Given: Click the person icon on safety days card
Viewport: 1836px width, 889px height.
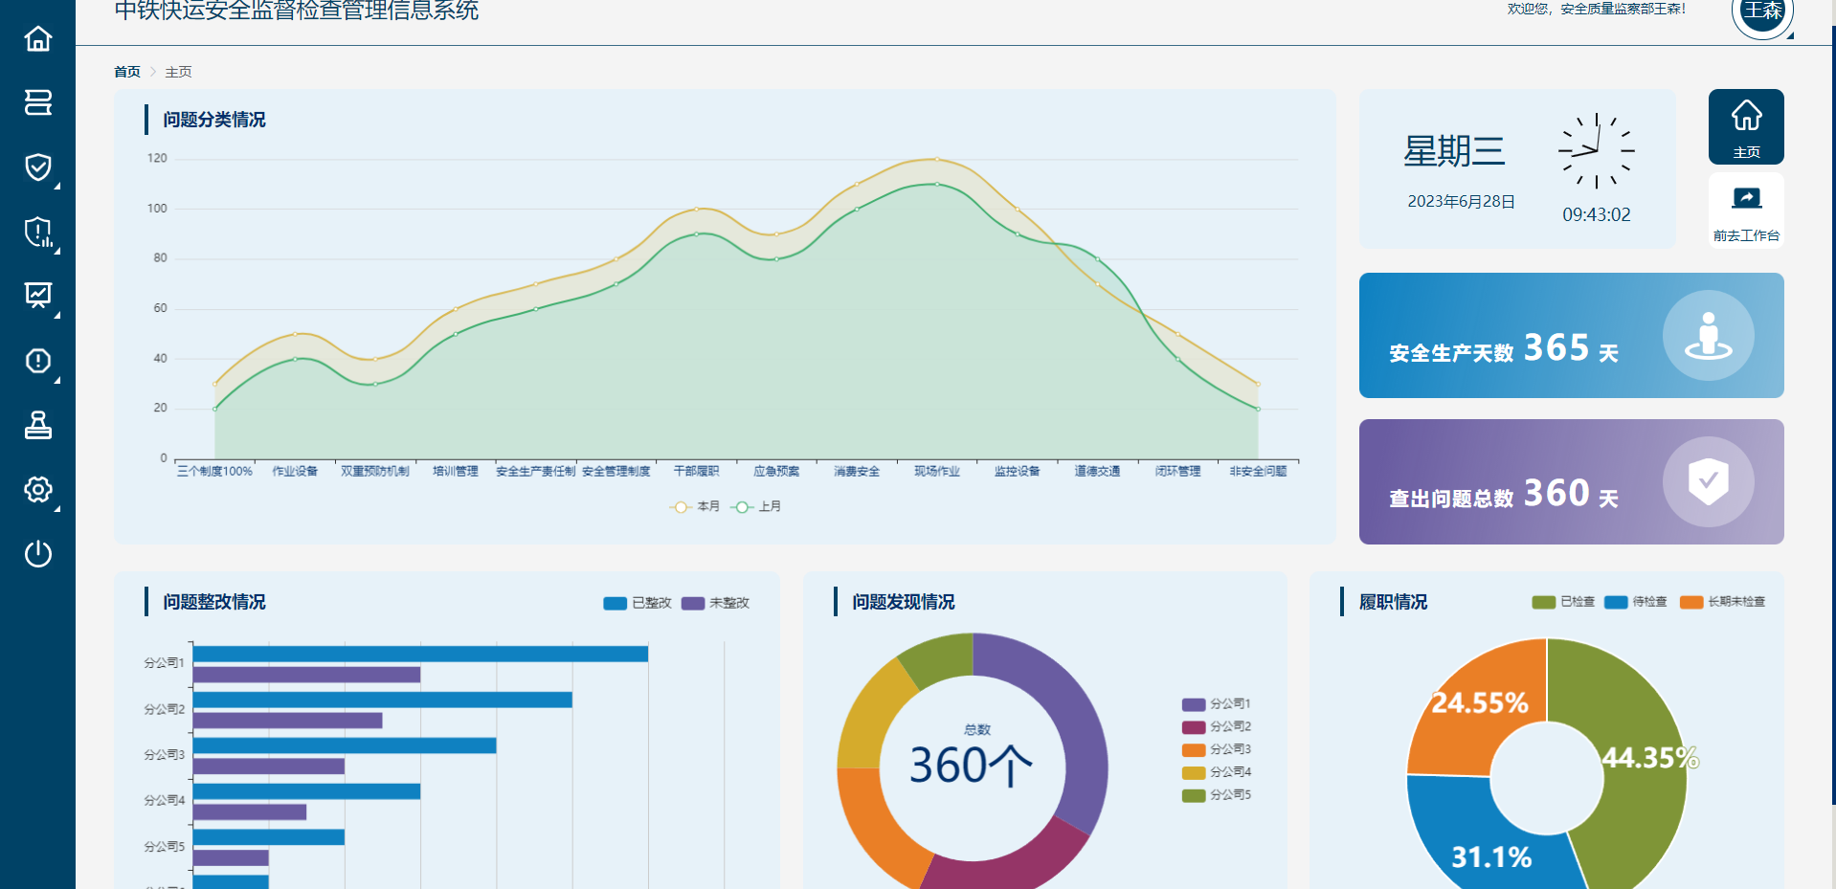Looking at the screenshot, I should click(1709, 336).
